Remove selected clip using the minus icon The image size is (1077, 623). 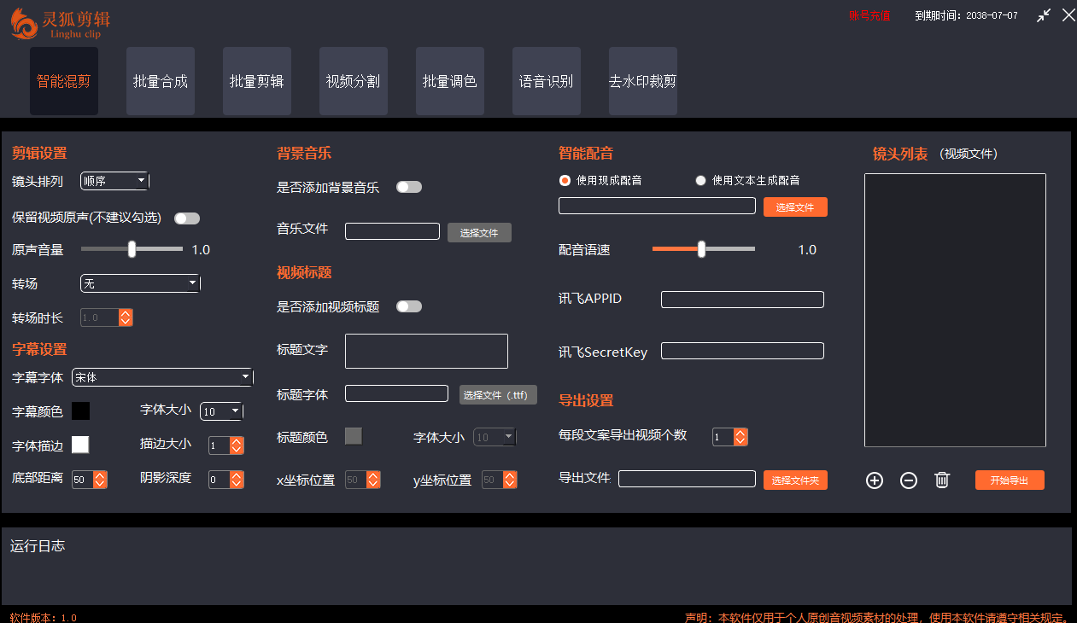pyautogui.click(x=908, y=480)
